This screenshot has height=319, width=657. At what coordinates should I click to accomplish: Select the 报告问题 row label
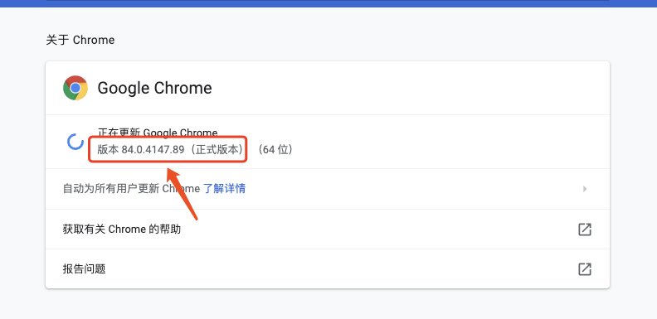[85, 268]
